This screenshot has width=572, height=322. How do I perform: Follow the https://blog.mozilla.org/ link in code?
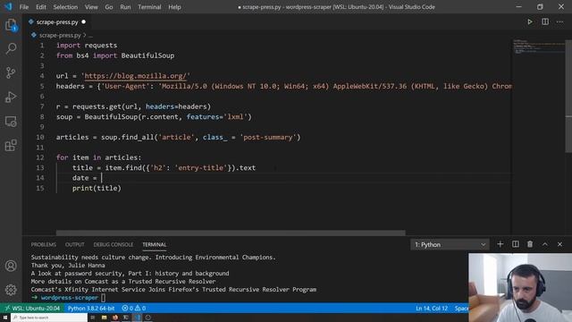(136, 76)
